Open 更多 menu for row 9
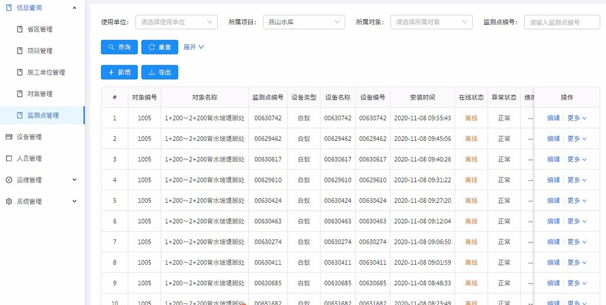The height and width of the screenshot is (305, 606). [x=576, y=283]
